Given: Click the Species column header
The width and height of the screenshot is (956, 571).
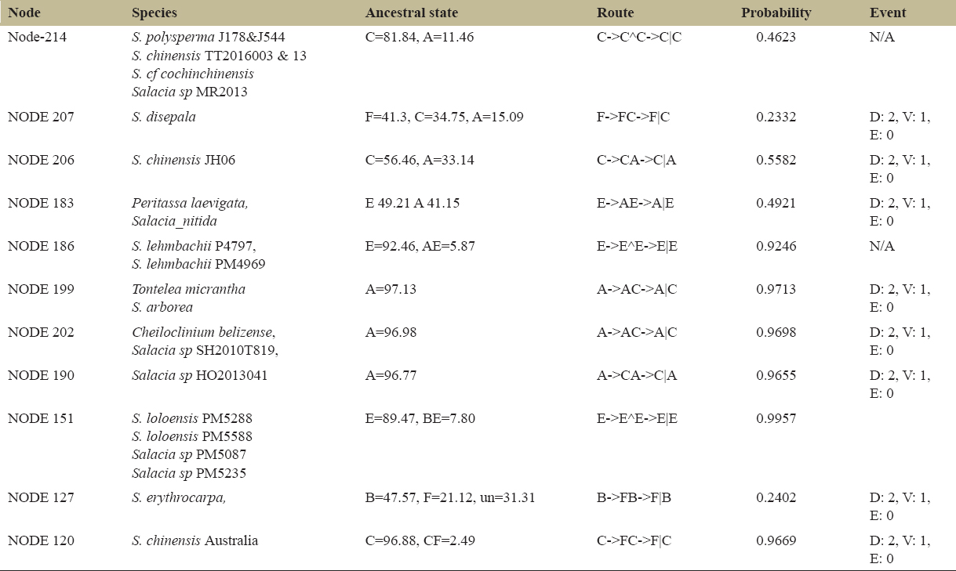Looking at the screenshot, I should point(154,13).
